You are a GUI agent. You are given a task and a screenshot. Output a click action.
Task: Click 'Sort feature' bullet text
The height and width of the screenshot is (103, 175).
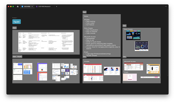pyautogui.click(x=90, y=25)
